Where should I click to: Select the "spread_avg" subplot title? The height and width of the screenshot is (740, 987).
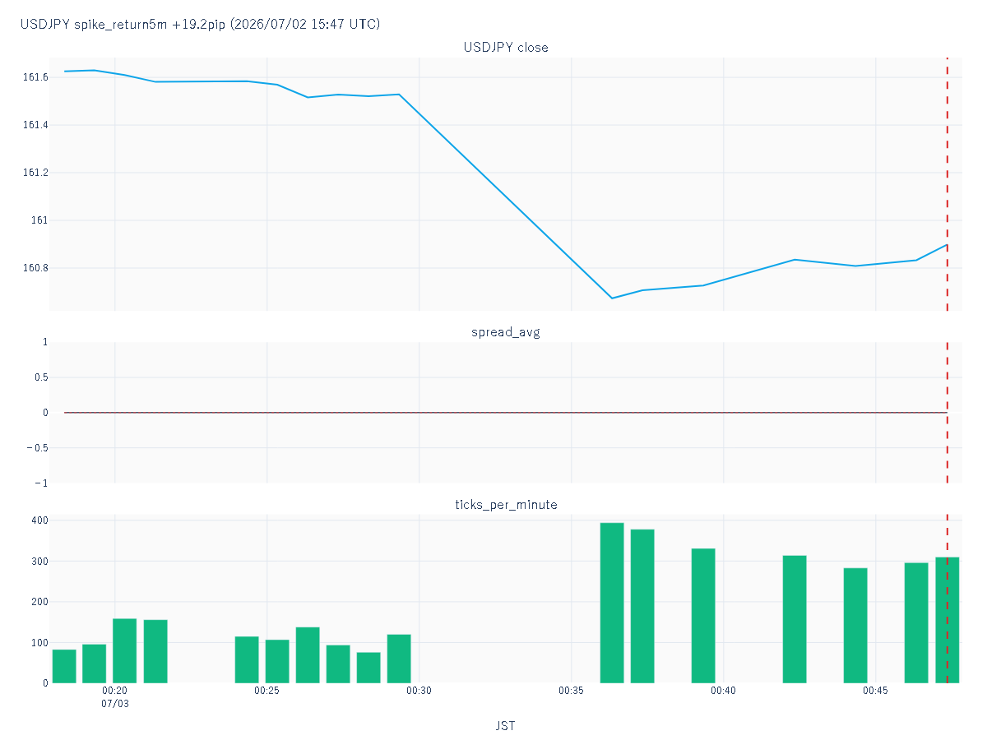pyautogui.click(x=506, y=332)
